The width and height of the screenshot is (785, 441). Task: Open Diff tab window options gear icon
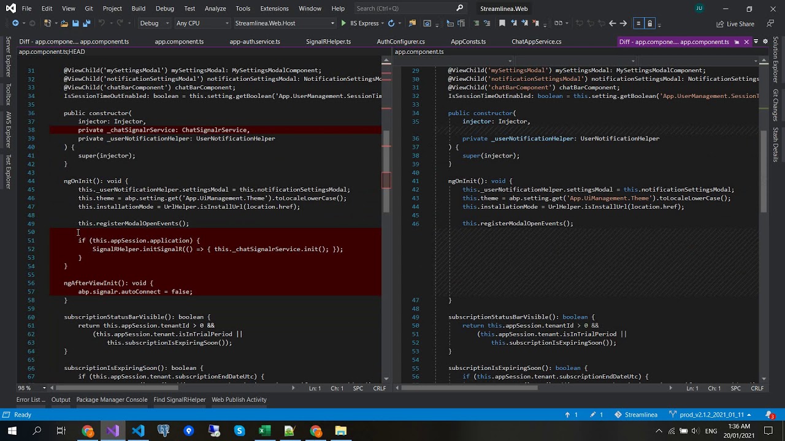[765, 42]
